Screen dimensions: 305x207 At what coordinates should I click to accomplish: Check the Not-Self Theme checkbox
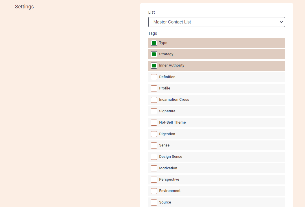[154, 122]
